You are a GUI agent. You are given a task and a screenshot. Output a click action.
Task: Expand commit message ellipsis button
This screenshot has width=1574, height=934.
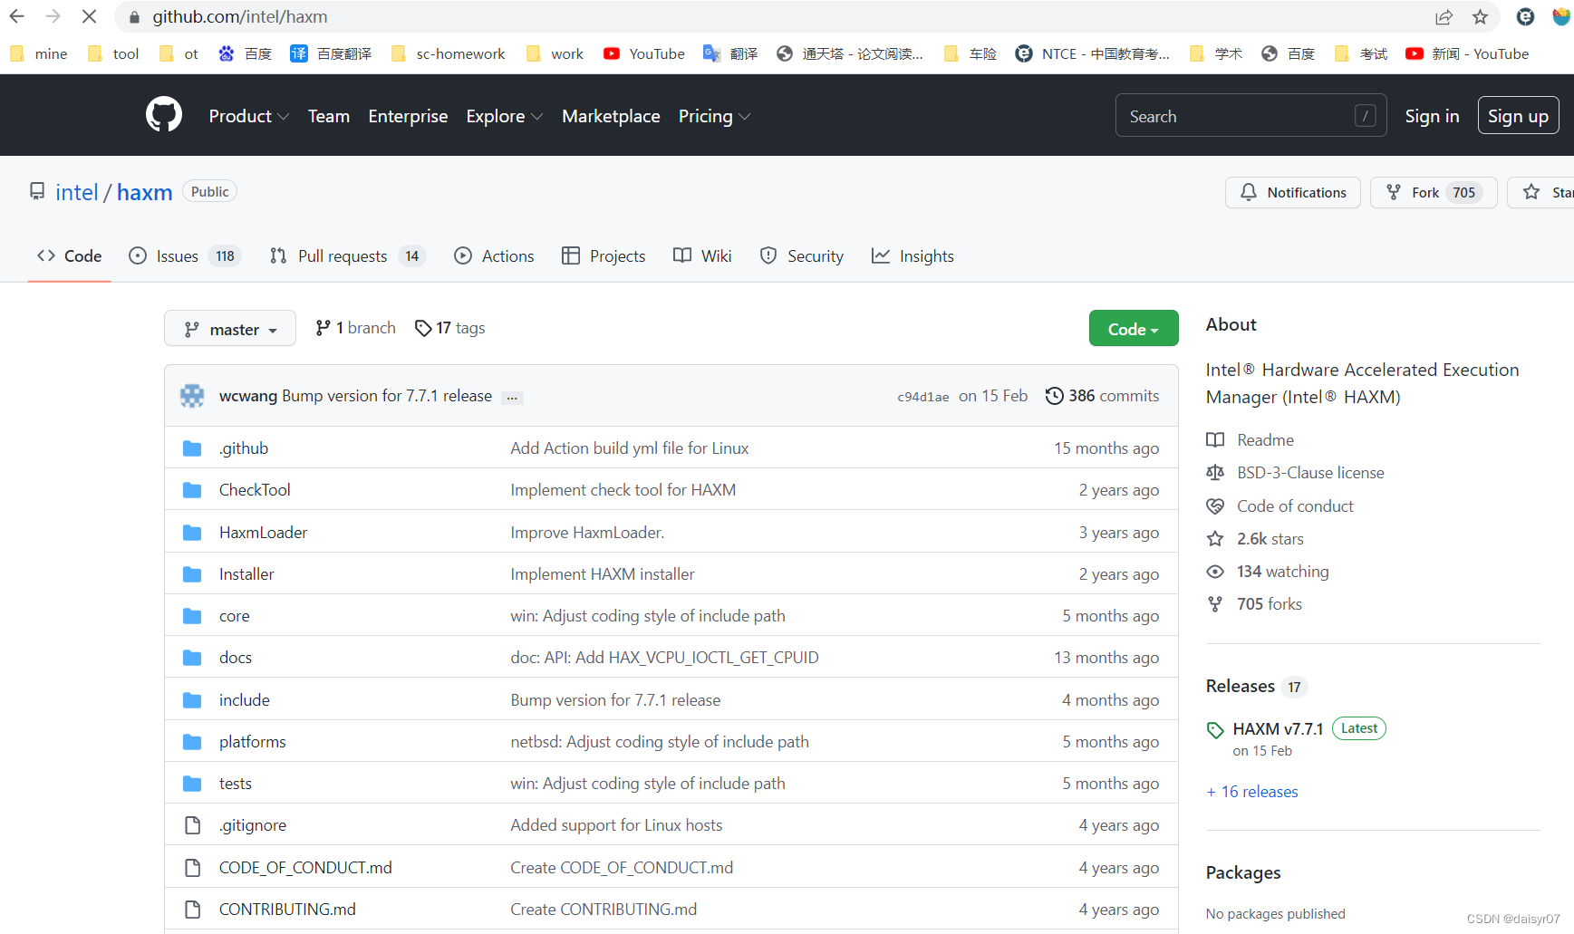click(x=512, y=397)
